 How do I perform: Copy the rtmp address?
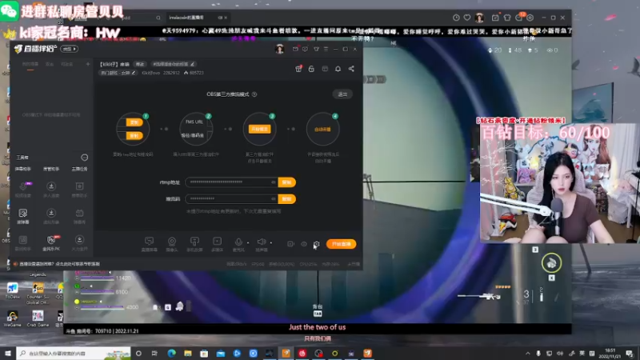(286, 182)
